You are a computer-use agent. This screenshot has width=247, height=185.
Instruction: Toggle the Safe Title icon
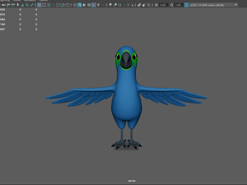(x=67, y=5)
